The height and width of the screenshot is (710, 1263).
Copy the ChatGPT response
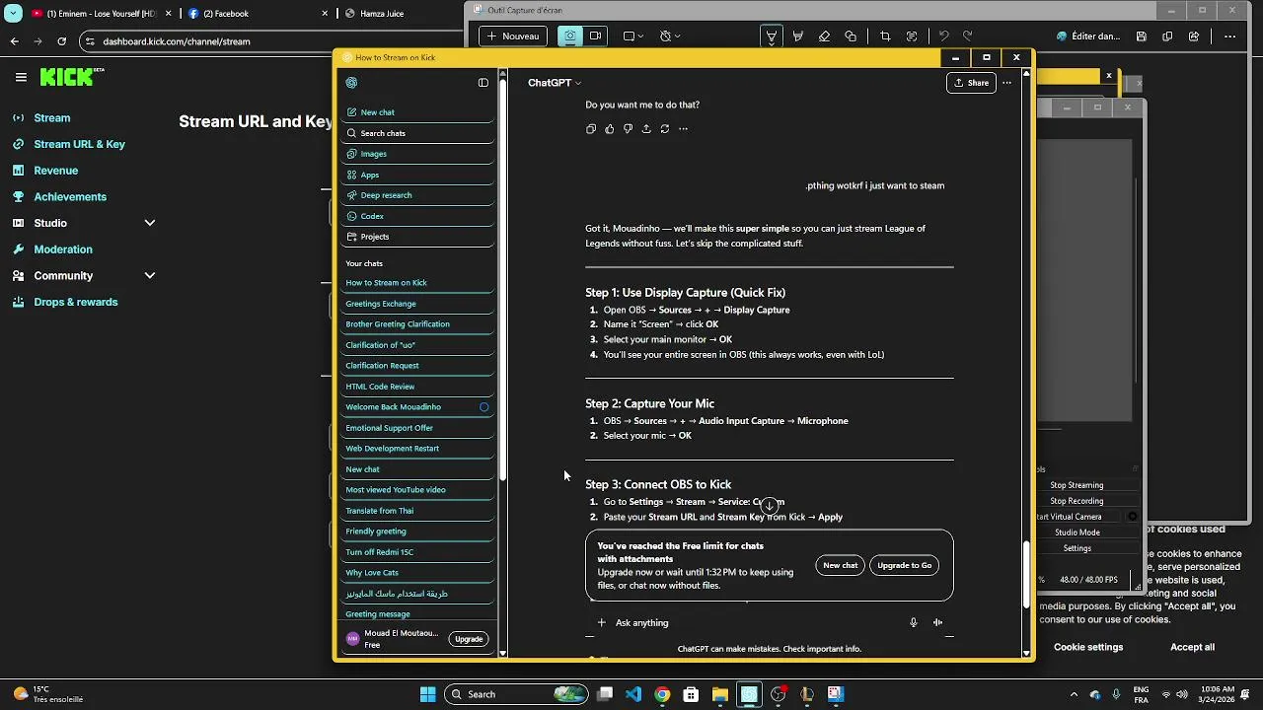(591, 129)
